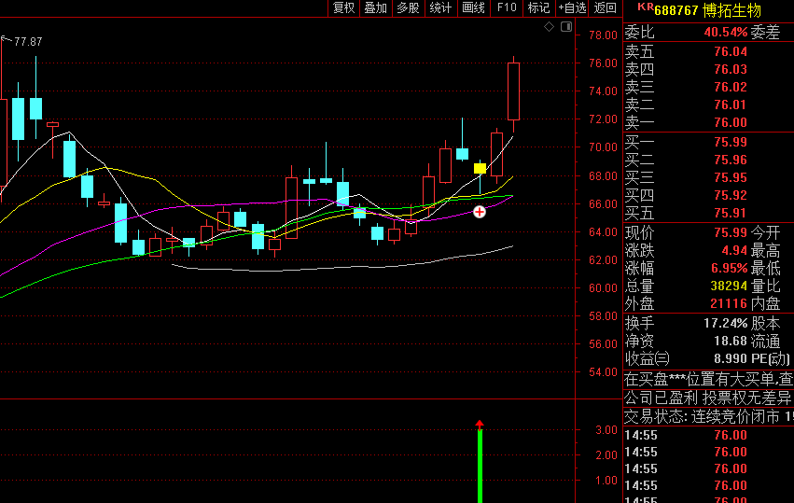794x503 pixels.
Task: Click the 77.87 high price label
Action: [28, 42]
